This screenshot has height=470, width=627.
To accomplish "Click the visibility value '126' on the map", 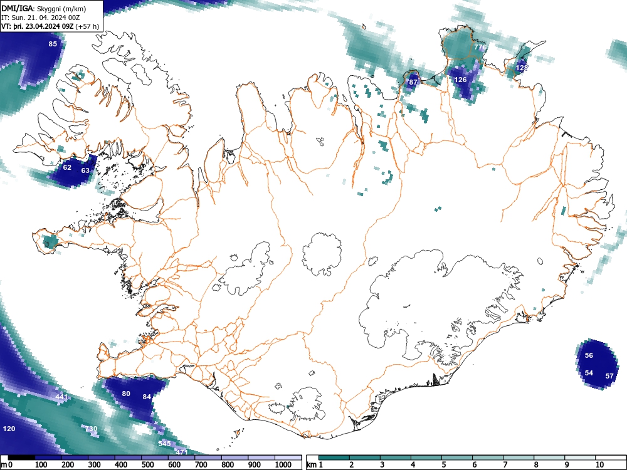I will point(461,80).
